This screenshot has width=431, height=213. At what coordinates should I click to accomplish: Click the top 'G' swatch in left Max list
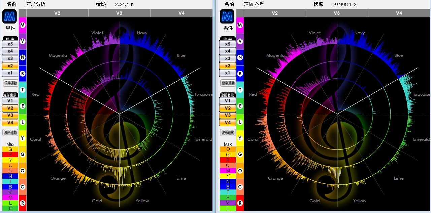pos(10,149)
